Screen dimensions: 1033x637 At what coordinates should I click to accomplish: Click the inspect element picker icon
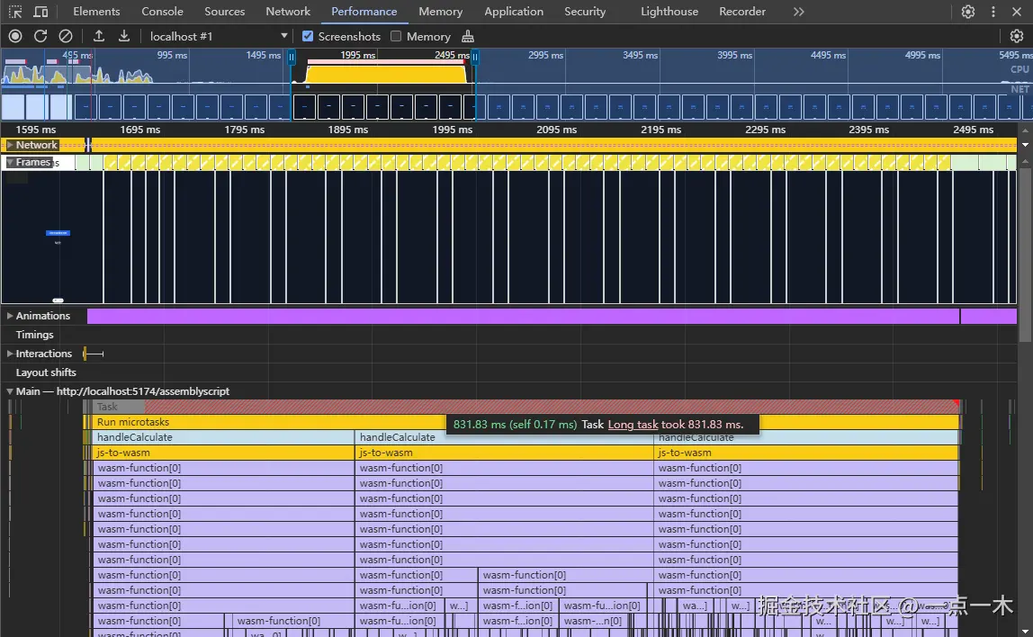15,12
